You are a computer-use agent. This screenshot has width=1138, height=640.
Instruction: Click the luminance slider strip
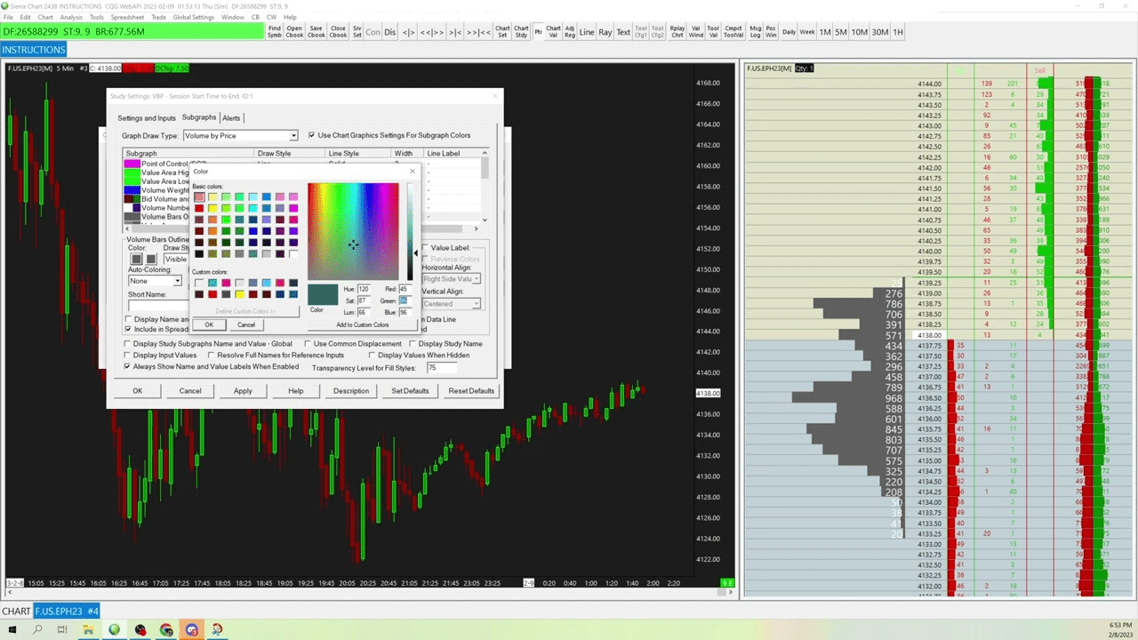pos(410,232)
